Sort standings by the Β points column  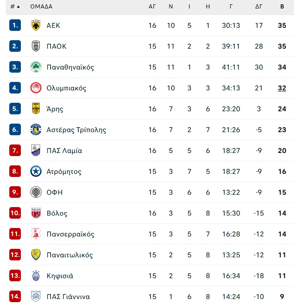tap(282, 7)
